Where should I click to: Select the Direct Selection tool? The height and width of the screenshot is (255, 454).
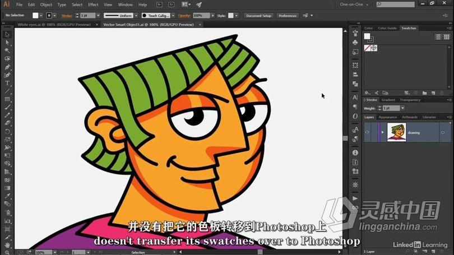point(7,43)
